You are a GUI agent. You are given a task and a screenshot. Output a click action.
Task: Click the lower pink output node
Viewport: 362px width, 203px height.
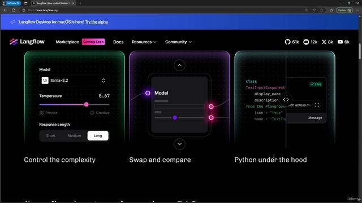[x=211, y=118]
